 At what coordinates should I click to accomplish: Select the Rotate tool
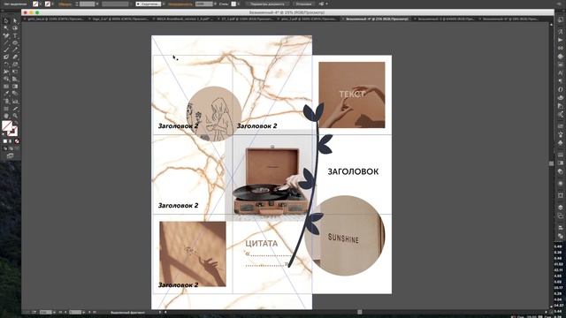(x=6, y=64)
